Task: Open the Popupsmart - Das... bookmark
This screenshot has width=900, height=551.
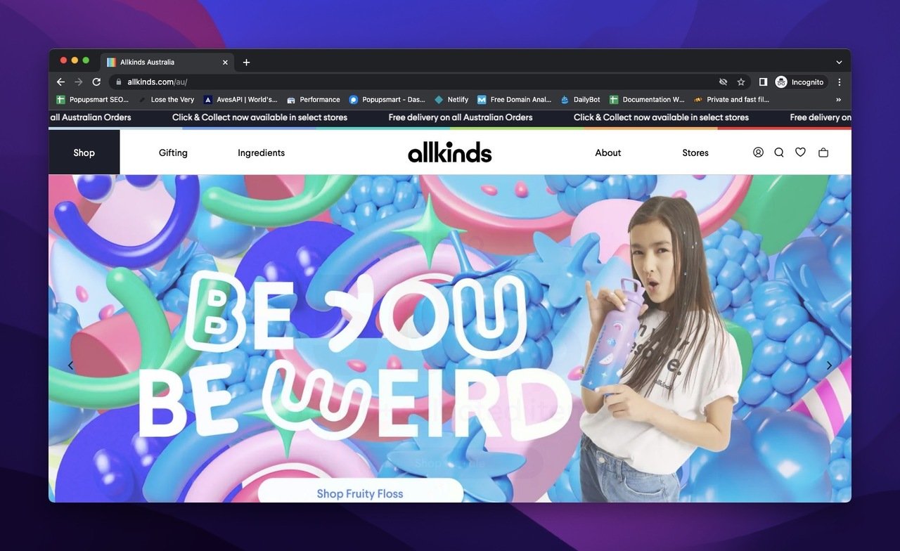Action: point(387,100)
